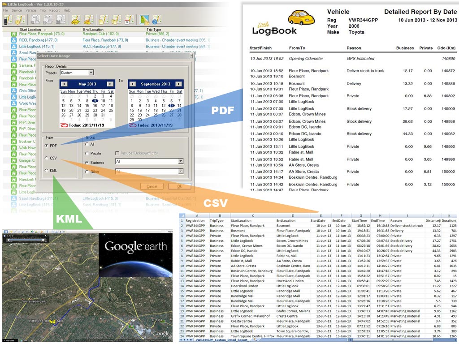
Task: Open the Trip menu
Action: [x=43, y=10]
